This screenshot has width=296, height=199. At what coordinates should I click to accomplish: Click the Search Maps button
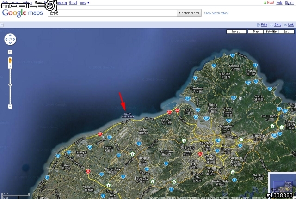(x=189, y=13)
